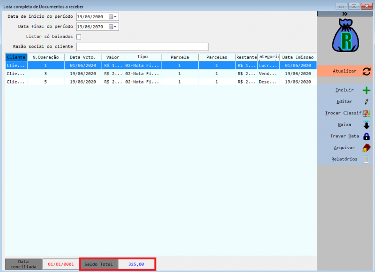The image size is (375, 272).
Task: Click the padlock Travar Data icon
Action: coord(366,136)
